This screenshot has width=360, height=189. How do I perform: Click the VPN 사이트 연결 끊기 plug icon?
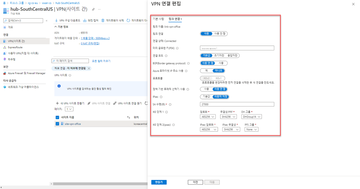point(115,103)
